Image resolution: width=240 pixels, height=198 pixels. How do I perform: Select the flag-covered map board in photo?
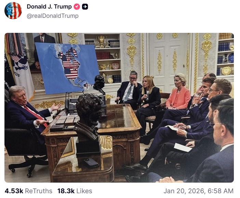(x=67, y=68)
